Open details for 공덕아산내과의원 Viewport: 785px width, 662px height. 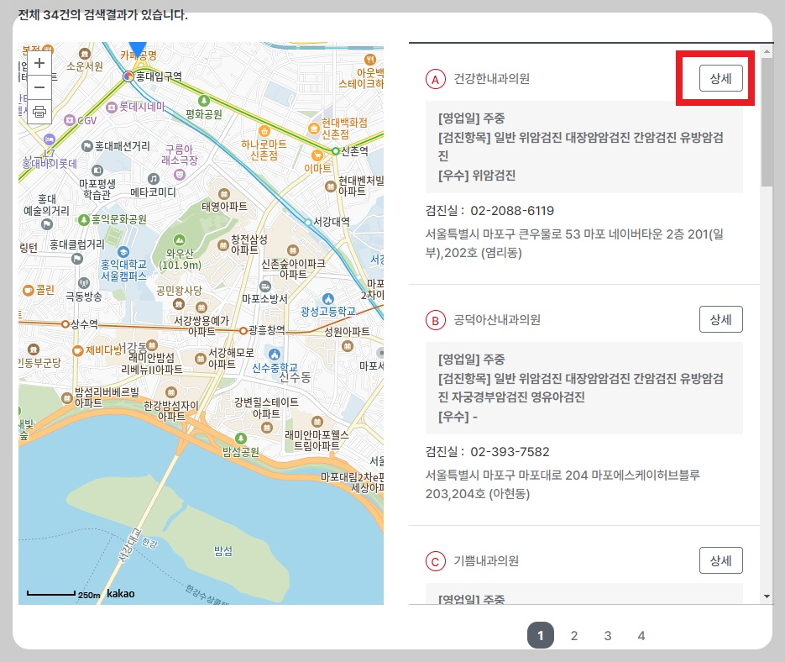point(720,319)
